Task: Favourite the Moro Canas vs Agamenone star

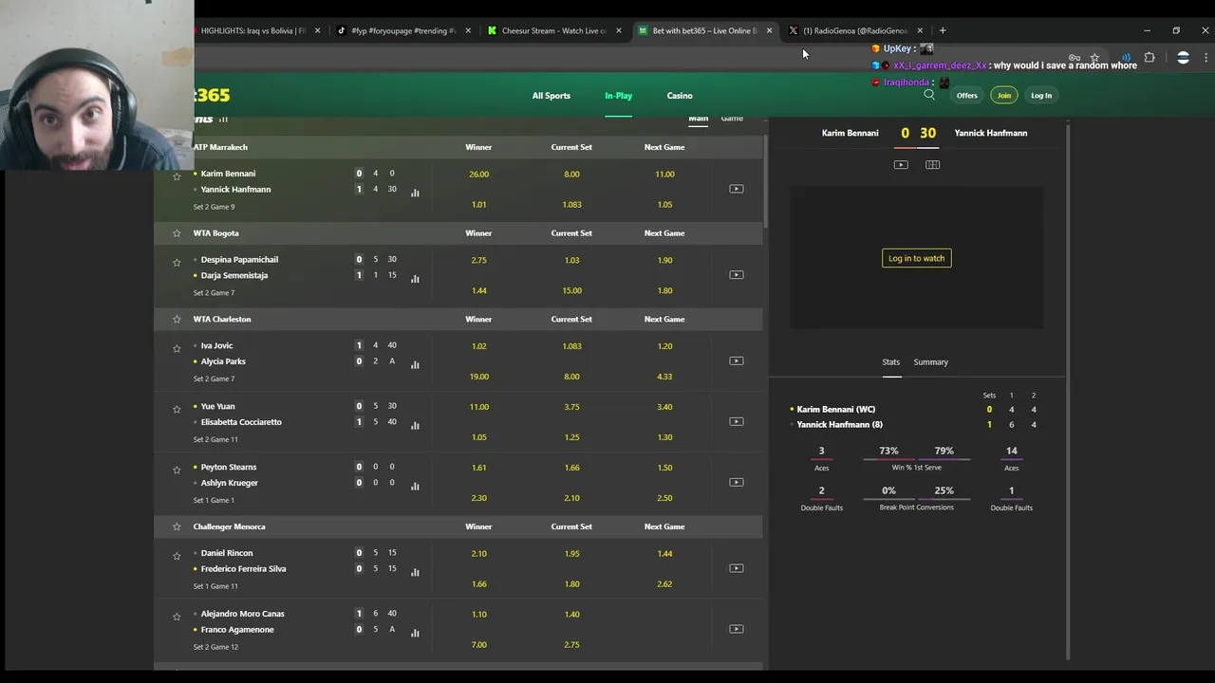Action: coord(177,617)
